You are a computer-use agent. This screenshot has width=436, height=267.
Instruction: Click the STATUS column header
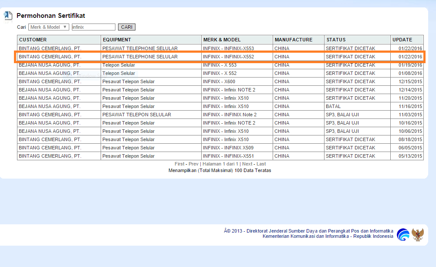[357, 40]
